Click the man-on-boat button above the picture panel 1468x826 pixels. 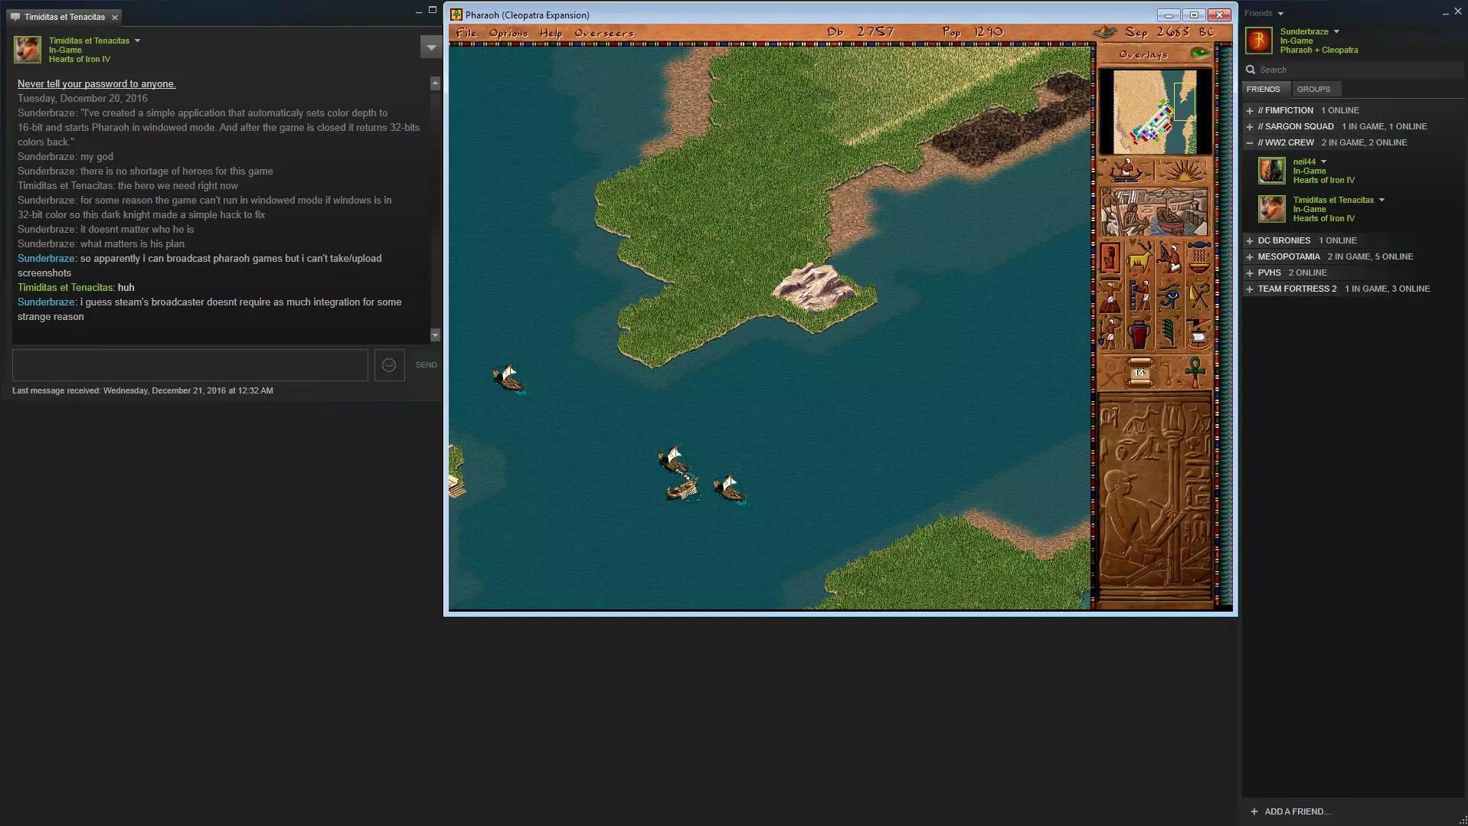point(1126,169)
